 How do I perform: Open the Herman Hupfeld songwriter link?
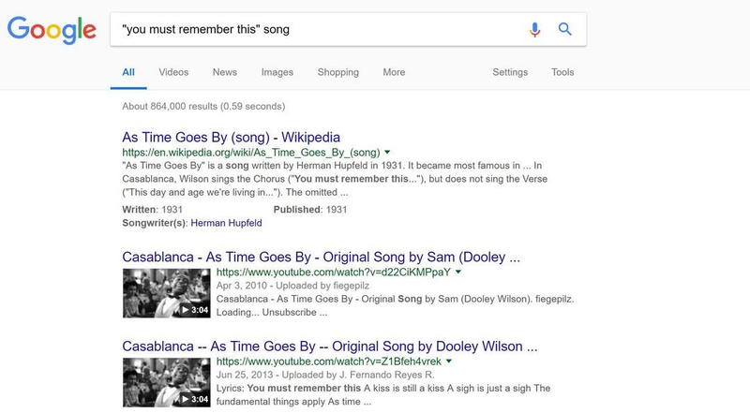pyautogui.click(x=226, y=223)
